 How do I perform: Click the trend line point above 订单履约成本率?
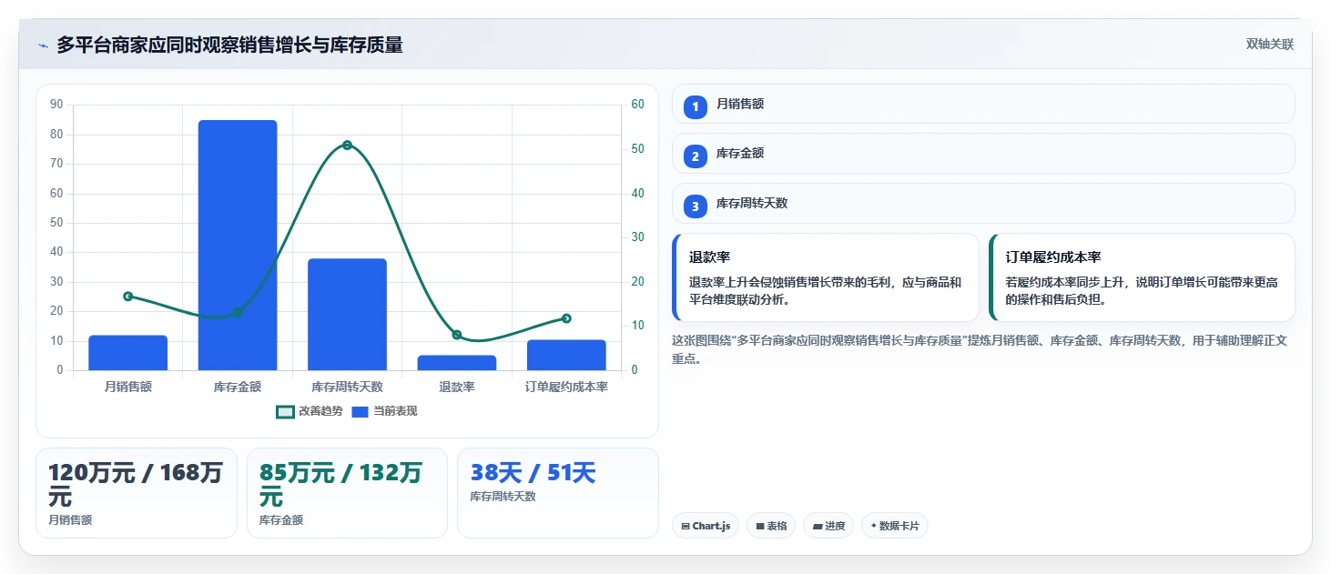566,318
